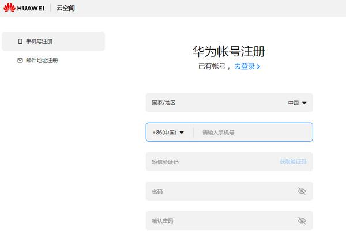This screenshot has width=346, height=238.
Task: Click the chevron arrow after 去登录
Action: pos(258,67)
